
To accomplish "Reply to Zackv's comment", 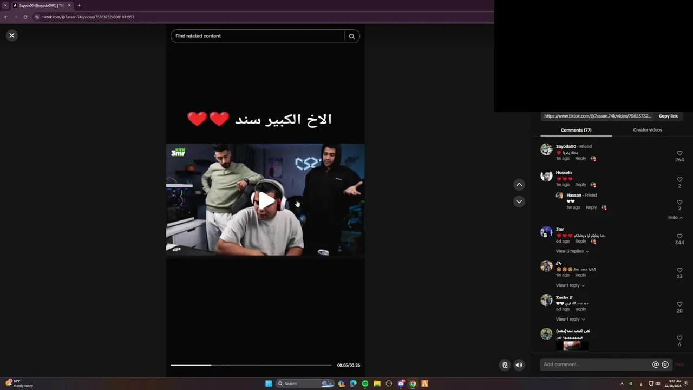I will 580,309.
